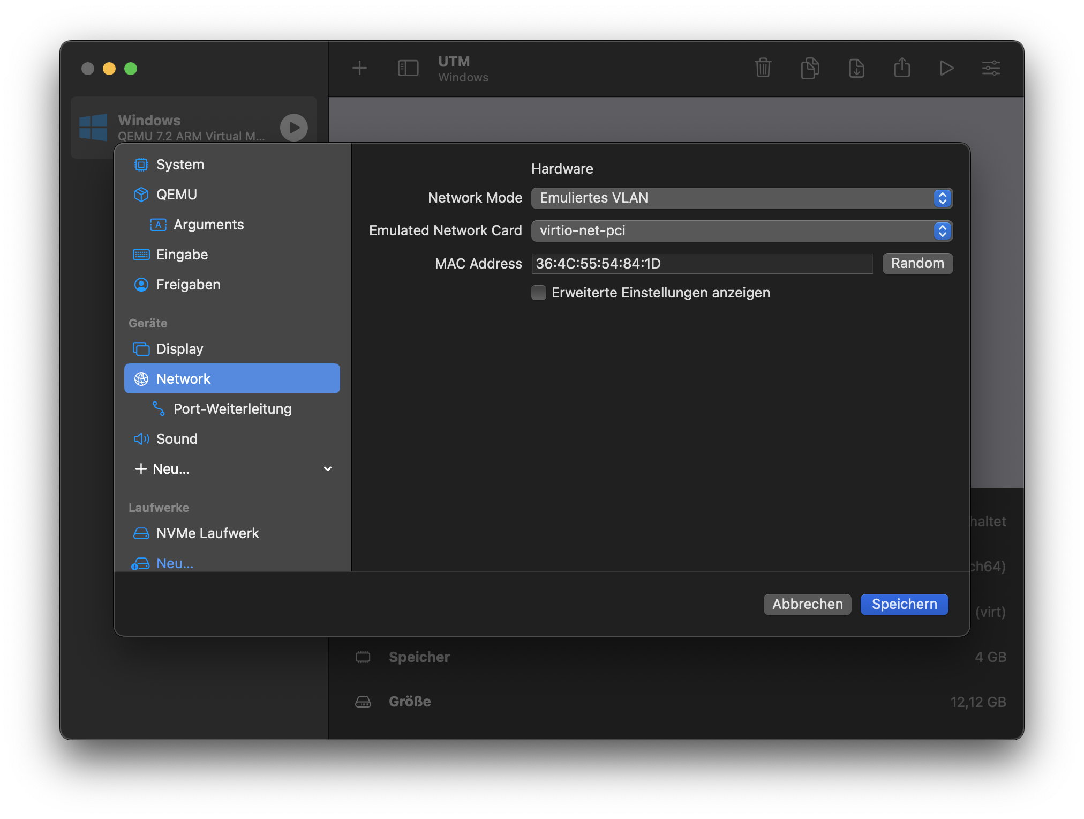This screenshot has height=819, width=1084.
Task: Click the Network globe icon
Action: point(141,379)
